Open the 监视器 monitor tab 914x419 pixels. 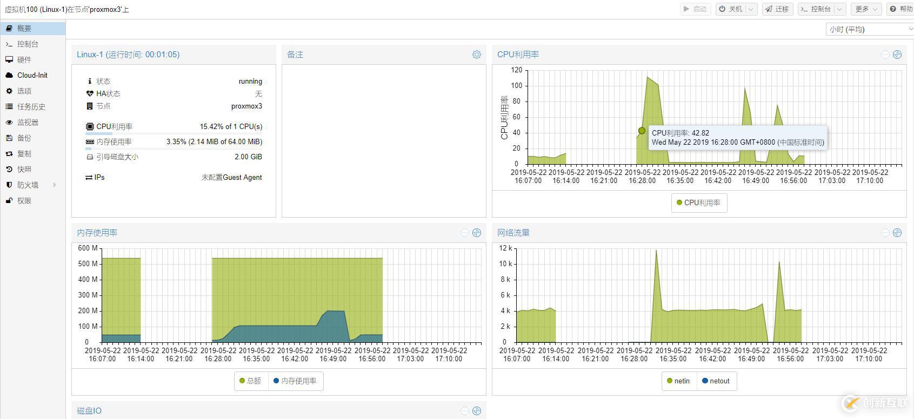32,122
